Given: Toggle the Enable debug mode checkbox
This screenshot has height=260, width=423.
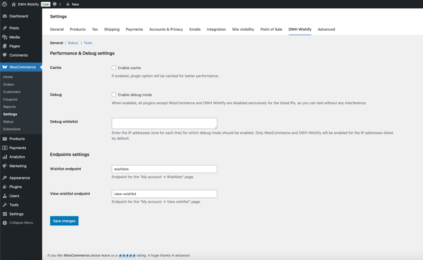Looking at the screenshot, I should [114, 95].
